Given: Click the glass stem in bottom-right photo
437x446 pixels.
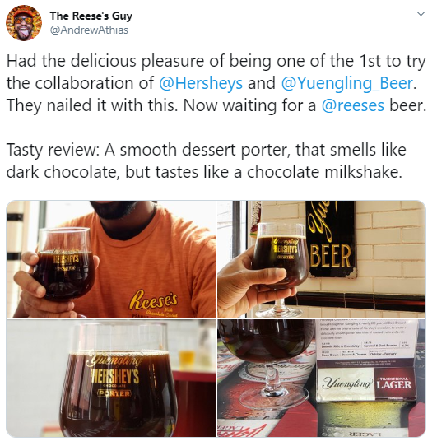Looking at the screenshot, I should coord(269,377).
